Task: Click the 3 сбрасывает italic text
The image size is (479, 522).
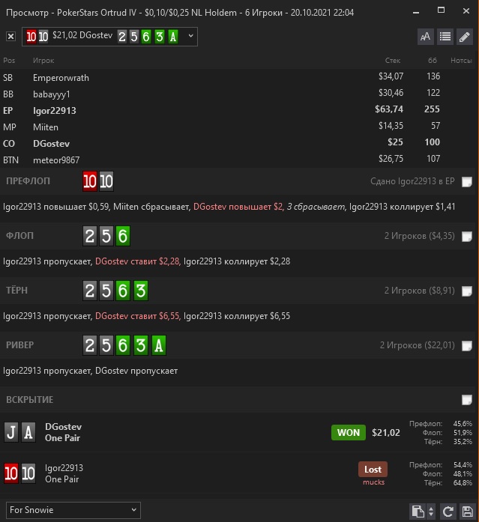Action: point(316,207)
